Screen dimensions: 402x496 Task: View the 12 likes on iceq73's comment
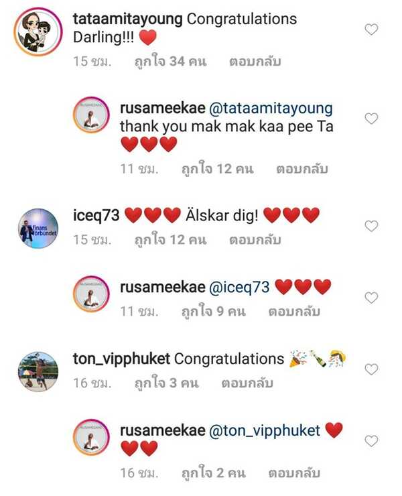170,239
